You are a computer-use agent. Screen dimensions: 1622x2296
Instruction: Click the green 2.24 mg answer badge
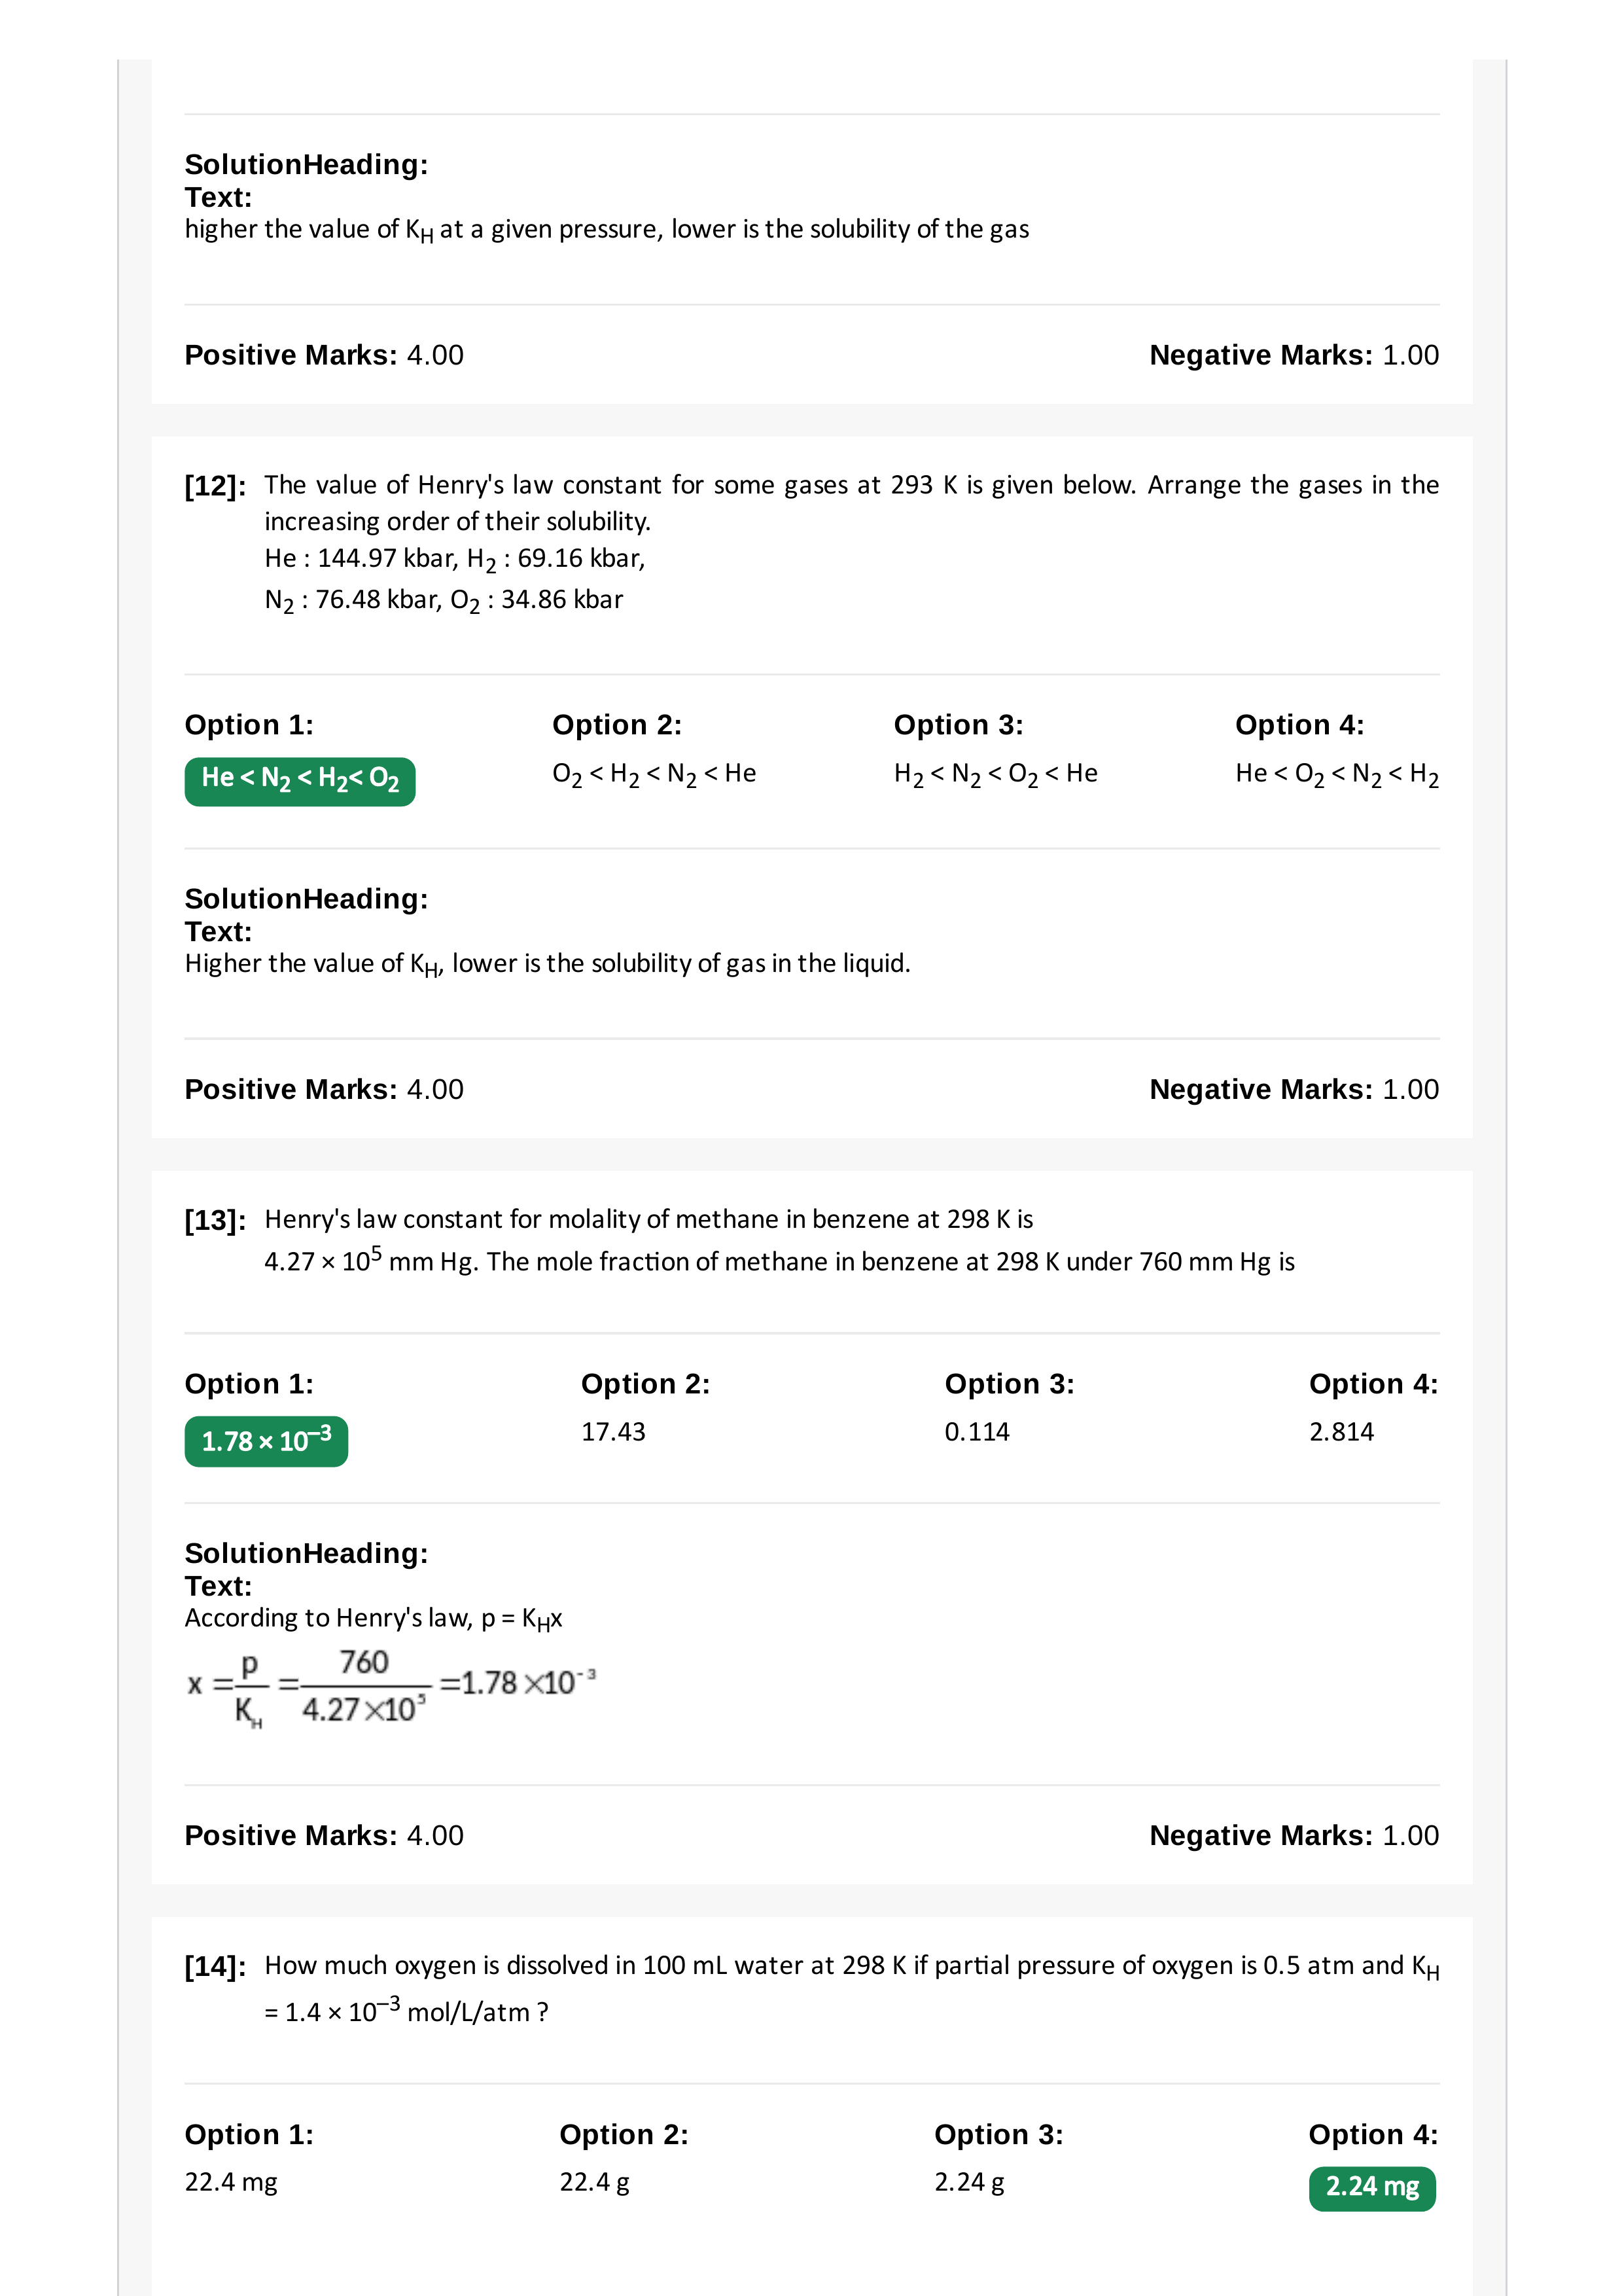pos(1372,2188)
